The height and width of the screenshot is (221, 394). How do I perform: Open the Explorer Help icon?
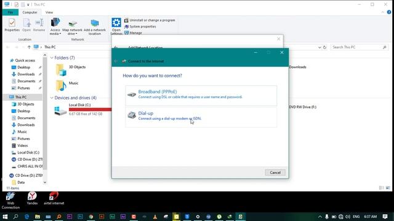tap(389, 12)
